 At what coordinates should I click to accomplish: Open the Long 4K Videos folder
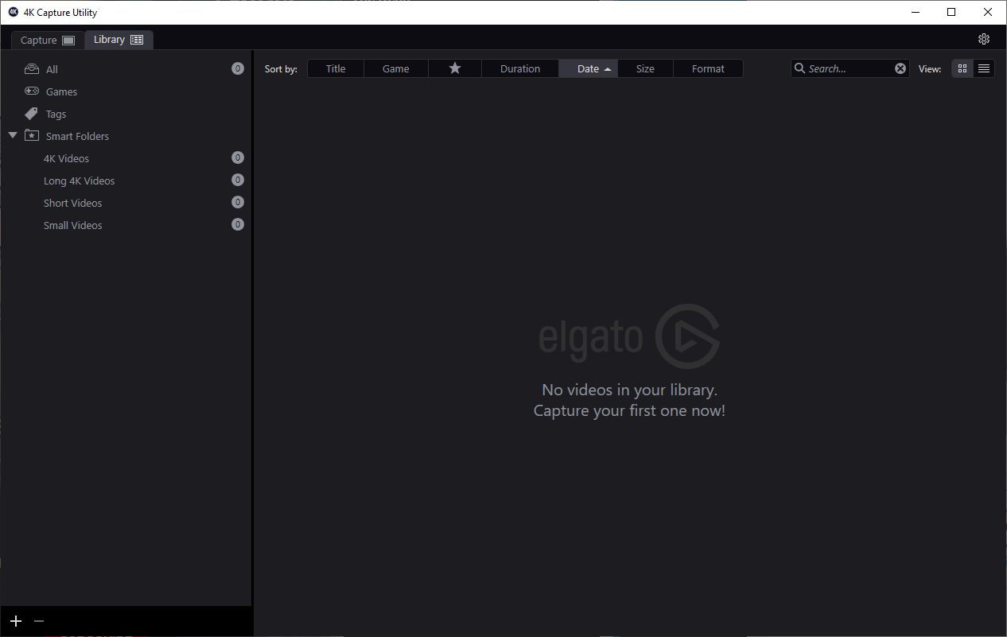(126, 181)
